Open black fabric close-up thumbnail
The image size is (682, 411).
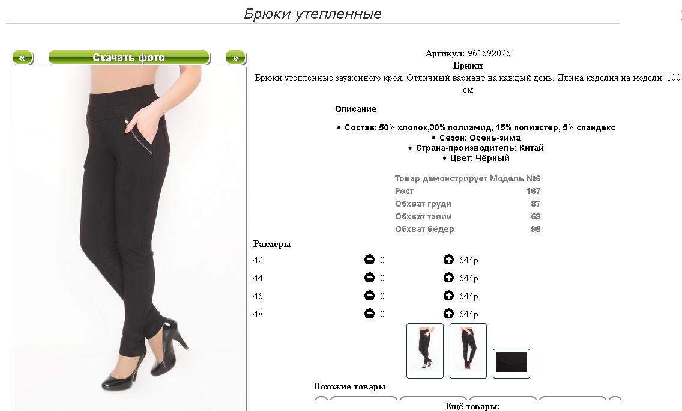[511, 363]
